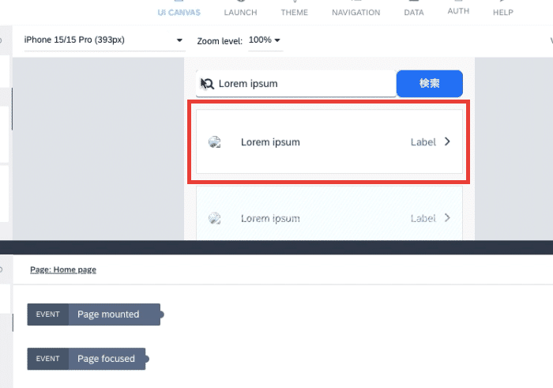Click the chevron arrow in second list item

coord(447,217)
